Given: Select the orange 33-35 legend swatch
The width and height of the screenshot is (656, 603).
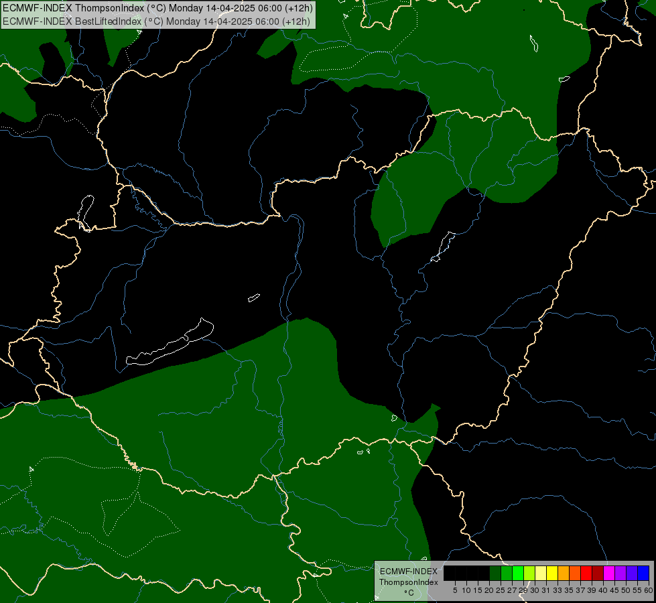Looking at the screenshot, I should coord(564,573).
